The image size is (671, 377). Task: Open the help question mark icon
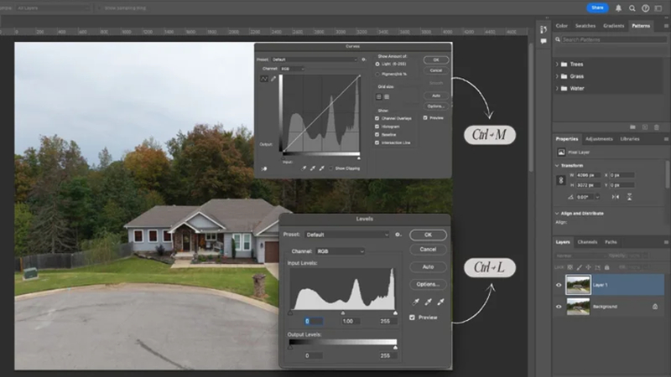pyautogui.click(x=645, y=8)
